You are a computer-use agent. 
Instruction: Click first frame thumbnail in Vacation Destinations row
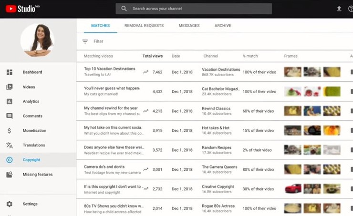coord(292,72)
